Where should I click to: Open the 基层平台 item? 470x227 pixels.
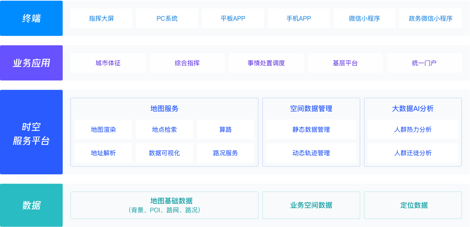pos(345,63)
